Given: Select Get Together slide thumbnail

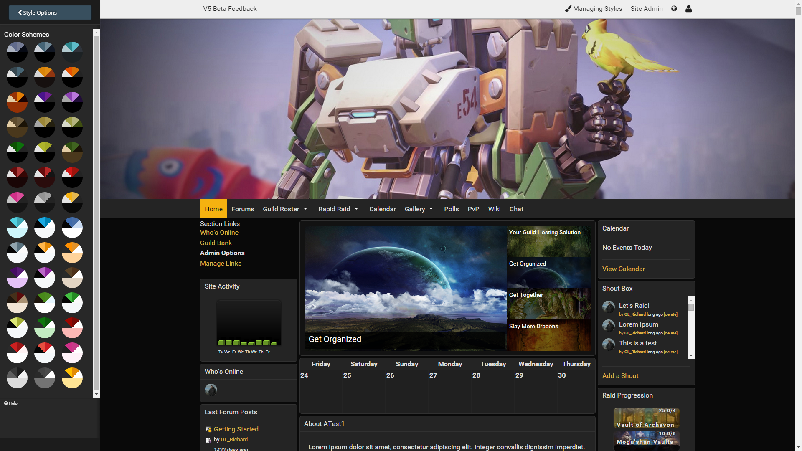Looking at the screenshot, I should tap(548, 304).
